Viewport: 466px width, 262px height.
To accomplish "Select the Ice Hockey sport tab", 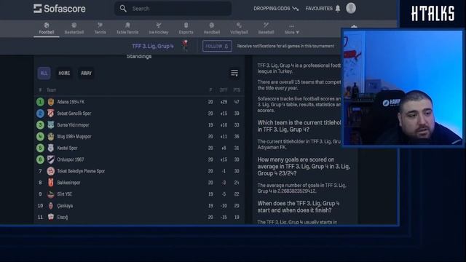I will click(x=159, y=28).
